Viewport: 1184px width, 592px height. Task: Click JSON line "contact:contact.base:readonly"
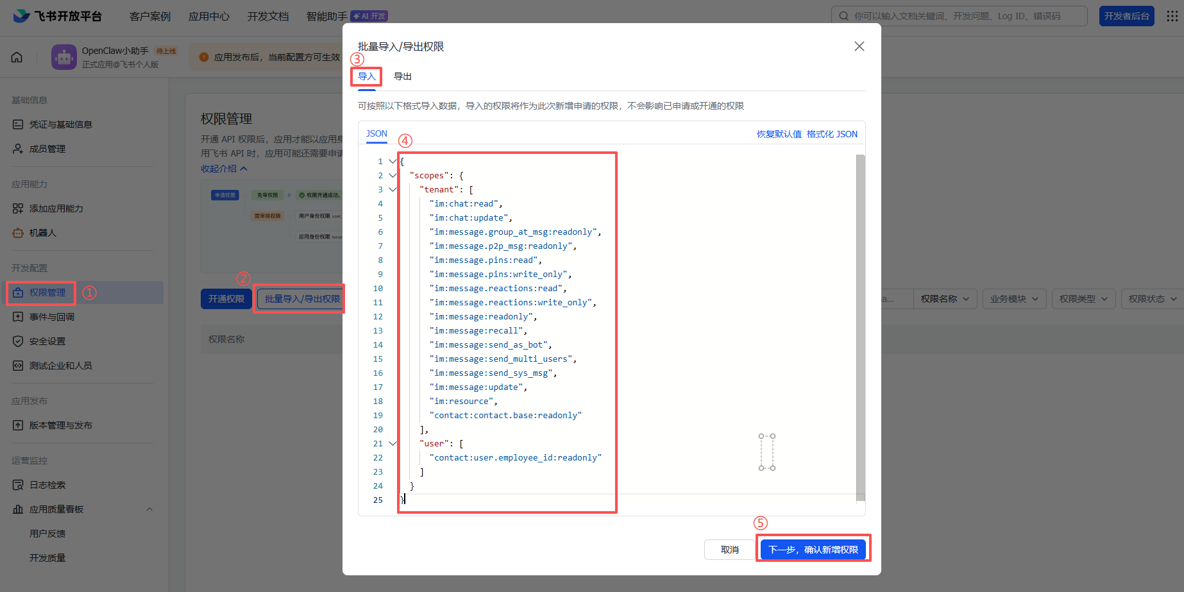click(x=506, y=415)
